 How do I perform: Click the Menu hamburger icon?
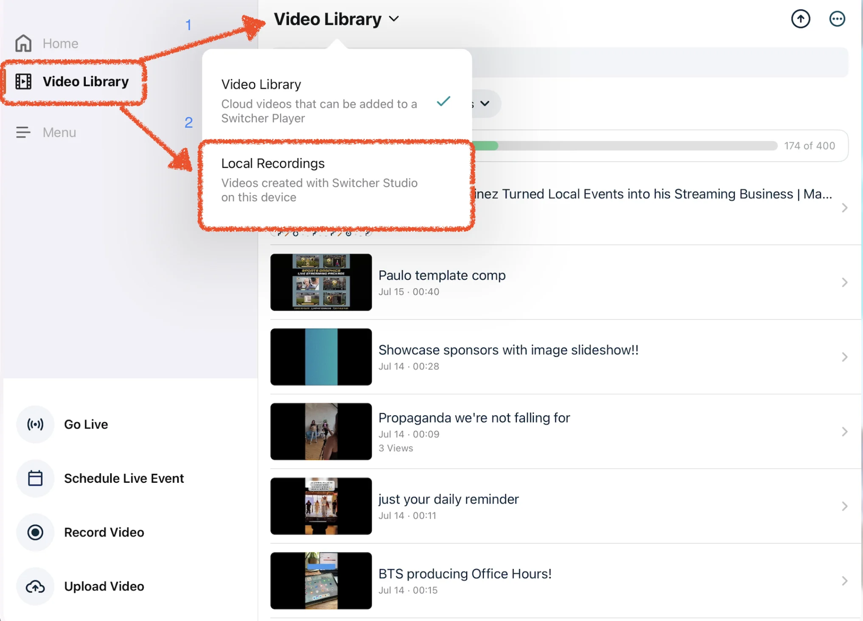point(23,132)
